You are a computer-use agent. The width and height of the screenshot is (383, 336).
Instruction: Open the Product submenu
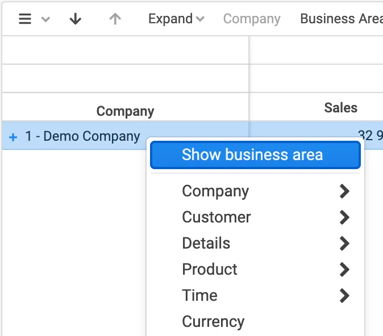click(209, 270)
